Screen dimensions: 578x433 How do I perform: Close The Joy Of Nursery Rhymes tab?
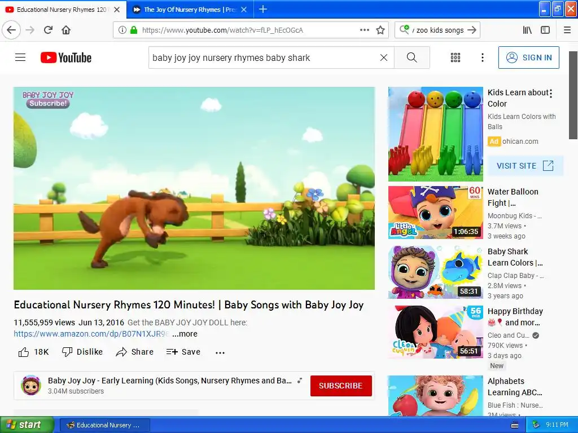pyautogui.click(x=244, y=10)
